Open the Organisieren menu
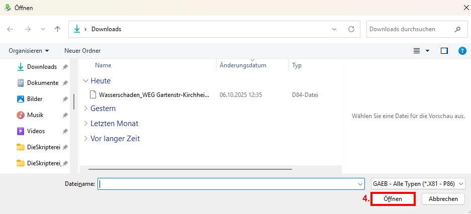Image resolution: width=471 pixels, height=214 pixels. 29,51
